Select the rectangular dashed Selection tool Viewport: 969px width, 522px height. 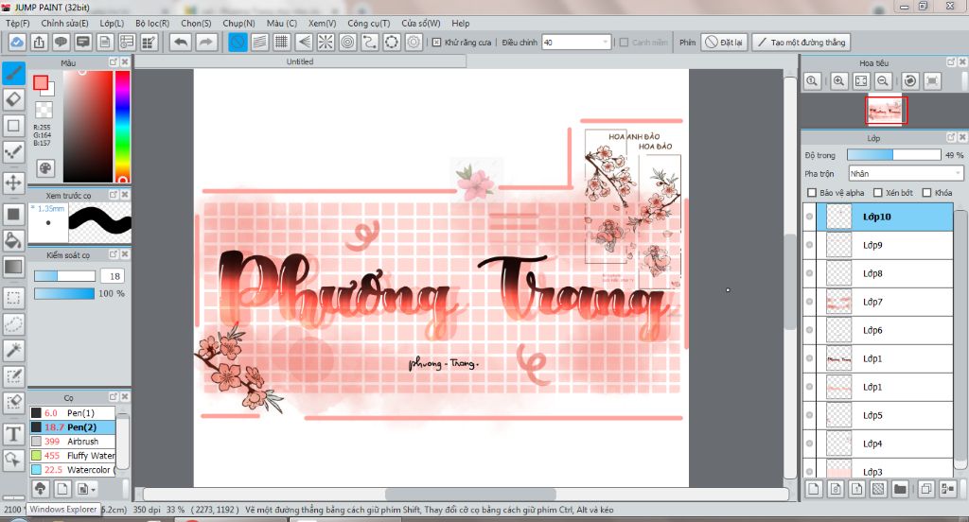coord(13,298)
